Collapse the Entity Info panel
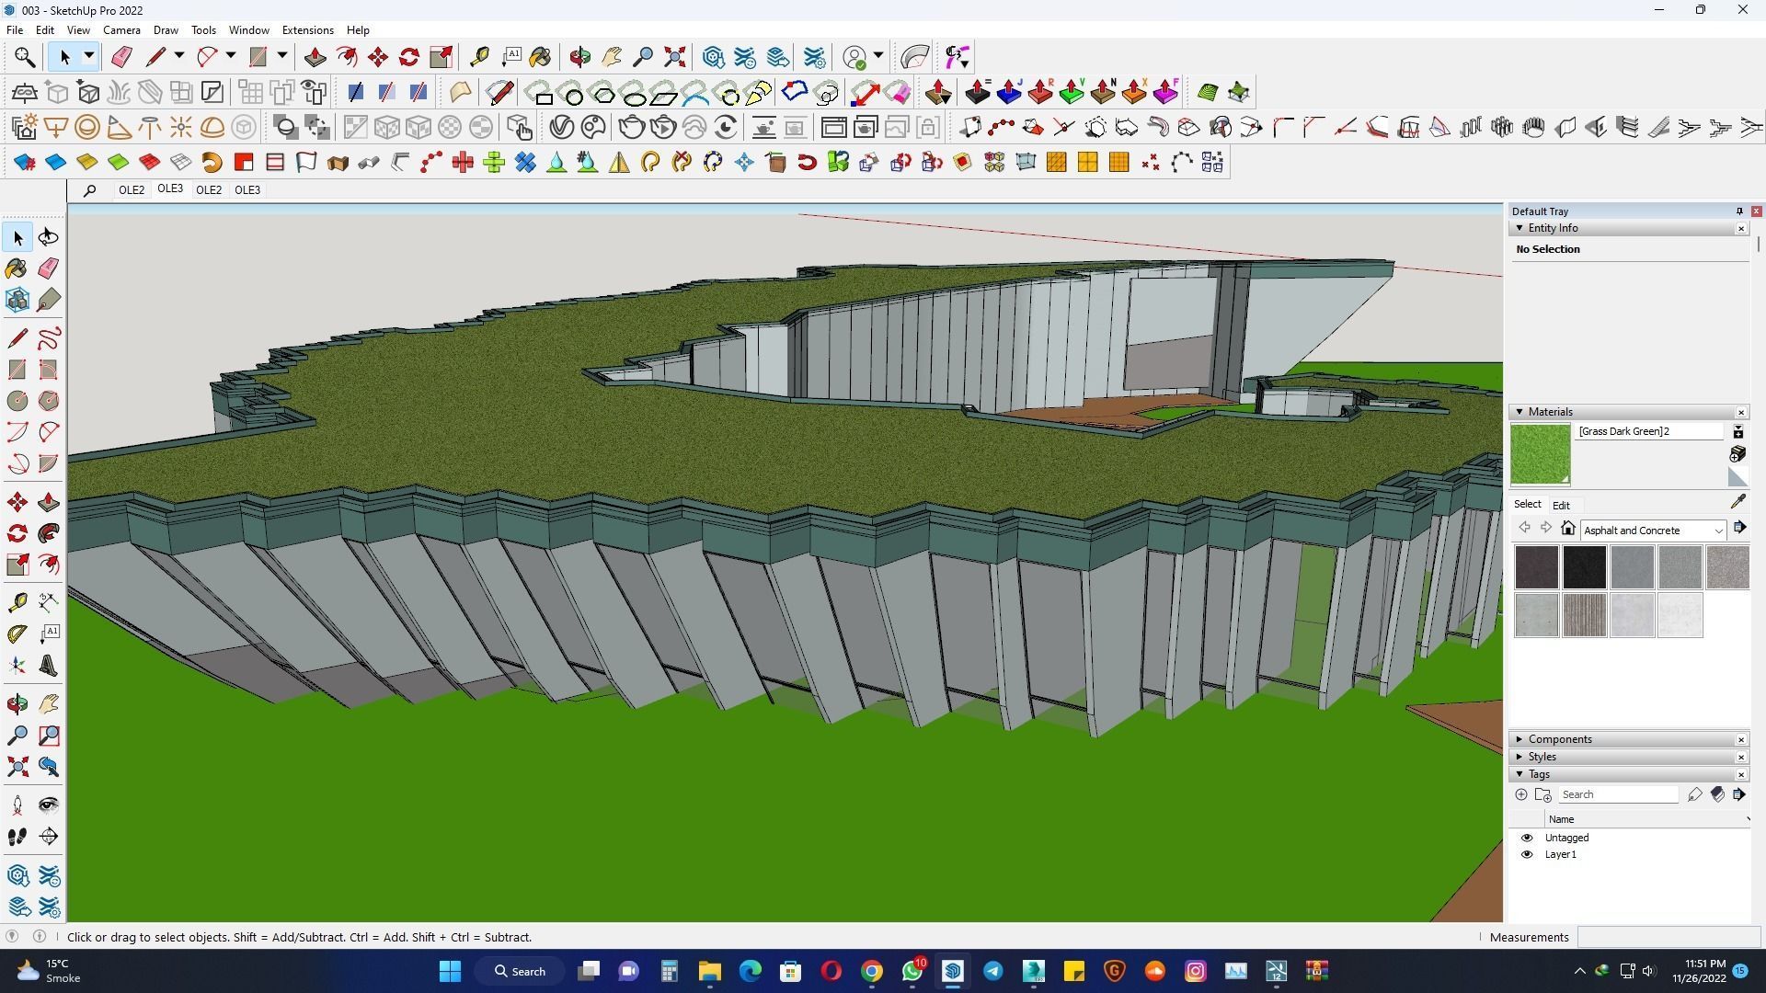The width and height of the screenshot is (1766, 993). click(1519, 228)
